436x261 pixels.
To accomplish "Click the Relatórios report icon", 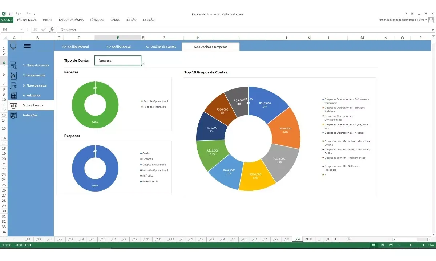I will (x=13, y=96).
